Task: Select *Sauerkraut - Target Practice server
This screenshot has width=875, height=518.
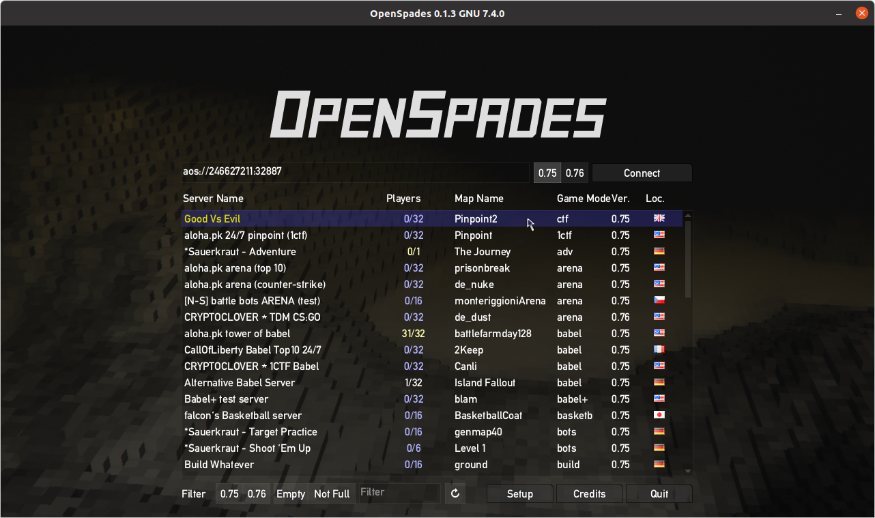Action: coord(432,431)
